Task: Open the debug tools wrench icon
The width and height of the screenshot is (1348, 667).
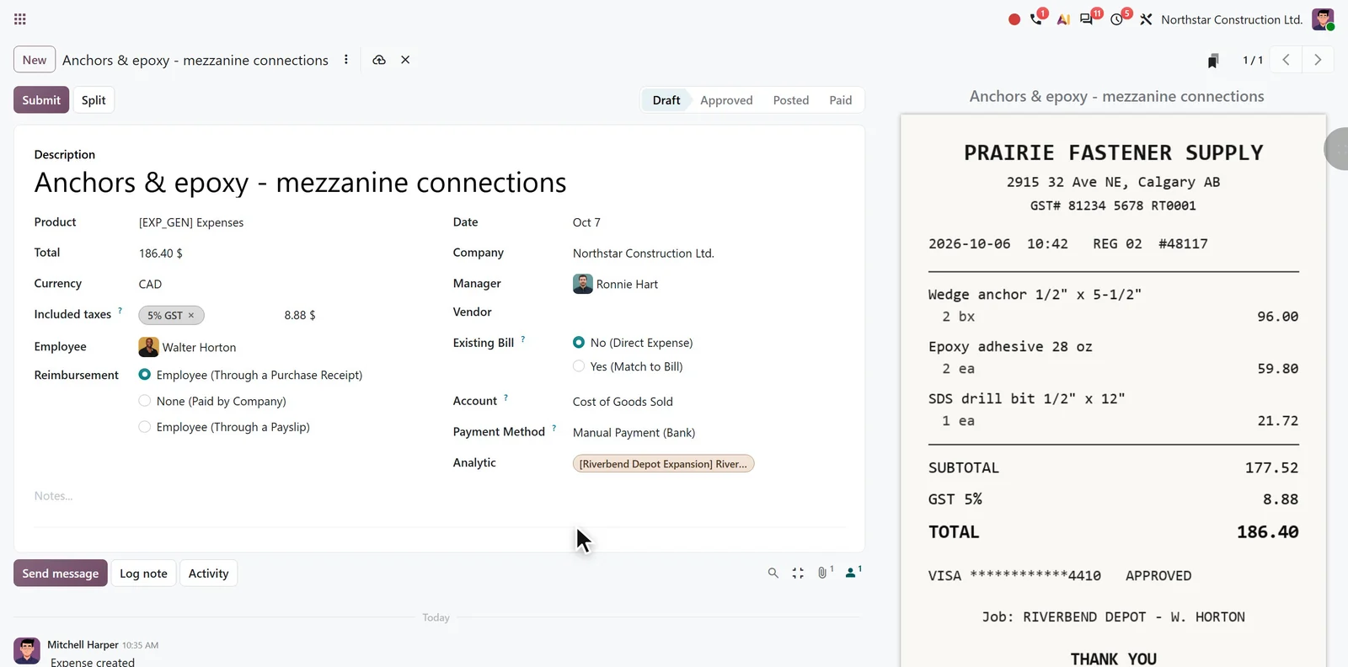Action: [1146, 19]
